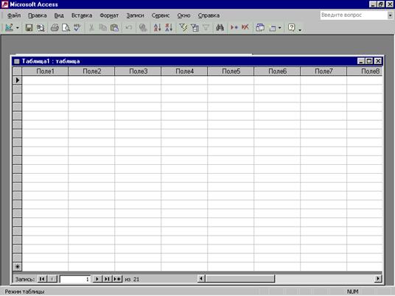This screenshot has width=395, height=296.
Task: Sort descending with the Z-A icon
Action: pyautogui.click(x=169, y=27)
